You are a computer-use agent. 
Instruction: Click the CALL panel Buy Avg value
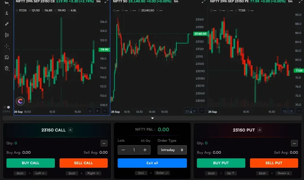tap(26, 152)
